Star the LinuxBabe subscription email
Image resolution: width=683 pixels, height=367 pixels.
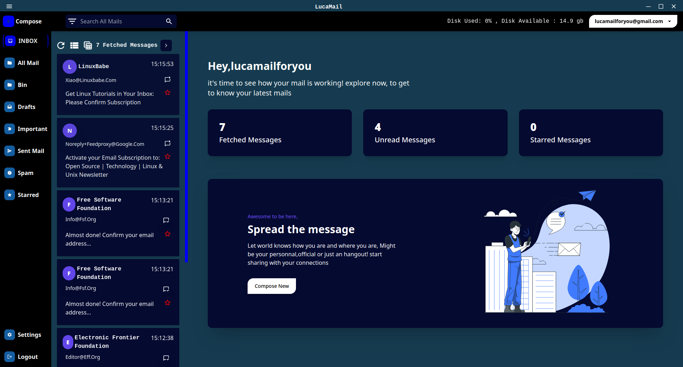tap(167, 93)
